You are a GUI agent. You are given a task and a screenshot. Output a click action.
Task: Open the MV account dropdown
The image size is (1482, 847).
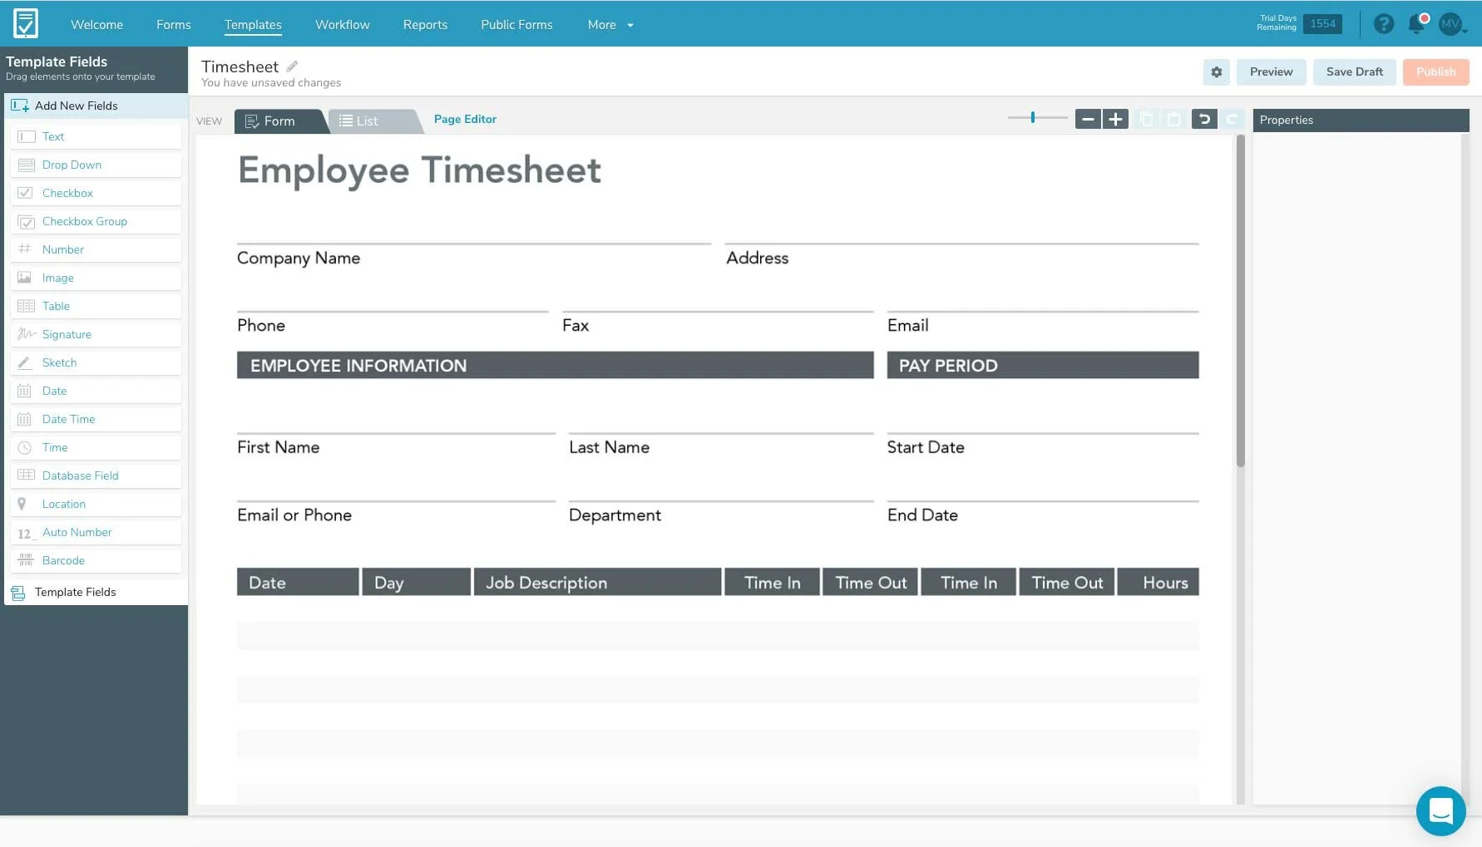click(x=1452, y=24)
